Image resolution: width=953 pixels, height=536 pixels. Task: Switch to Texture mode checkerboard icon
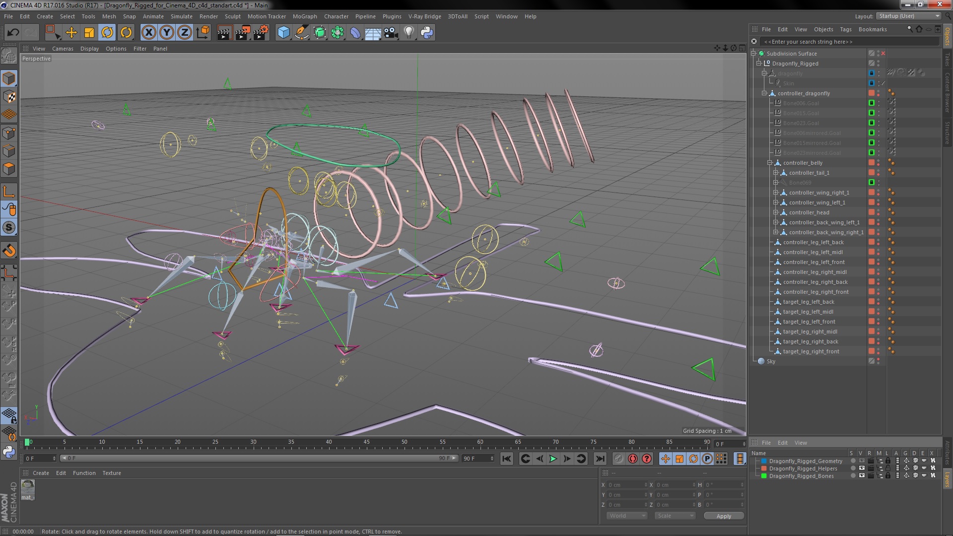[9, 96]
